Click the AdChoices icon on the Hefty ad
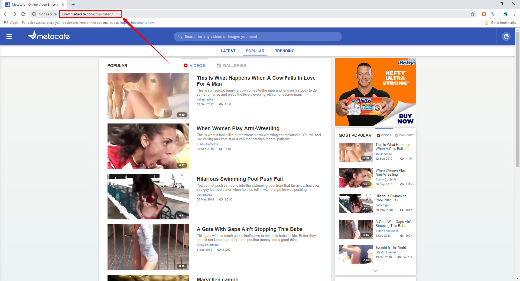The image size is (520, 281). (x=410, y=60)
